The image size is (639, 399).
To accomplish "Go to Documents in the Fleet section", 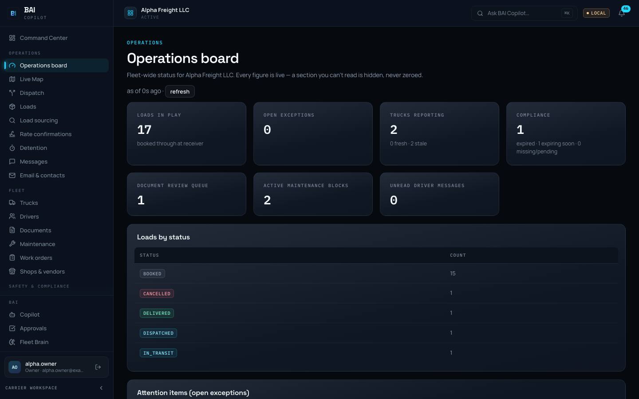I will [x=56, y=231].
